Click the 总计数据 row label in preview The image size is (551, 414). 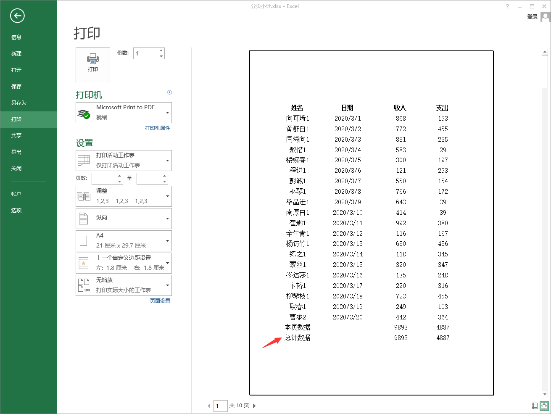[x=298, y=338]
